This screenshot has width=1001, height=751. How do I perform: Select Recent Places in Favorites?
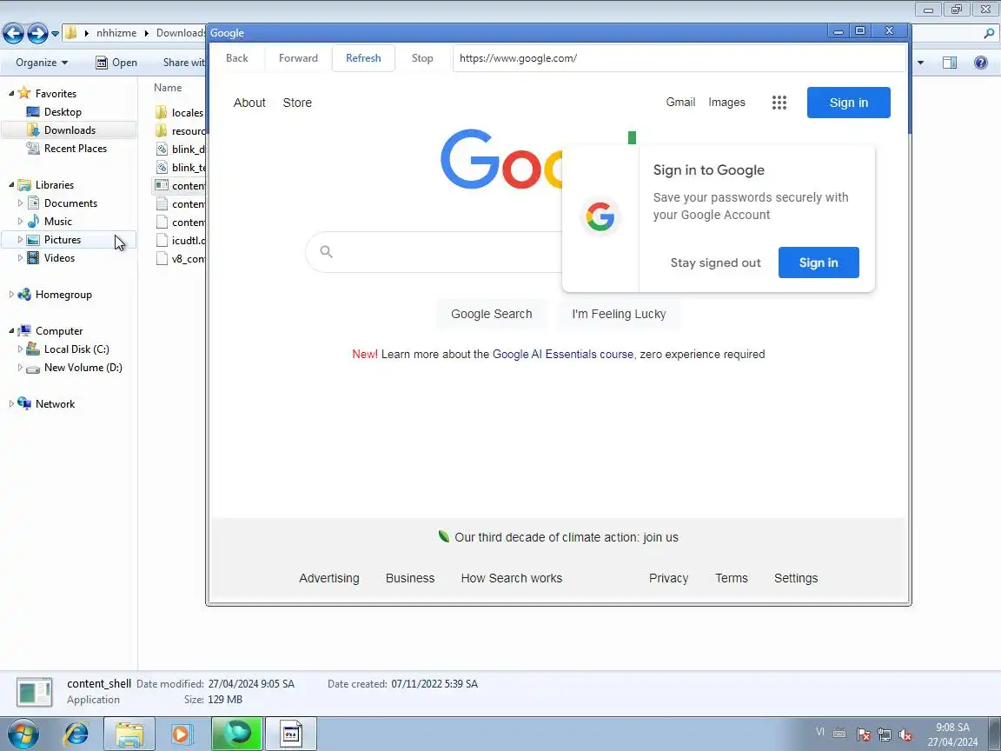(76, 148)
